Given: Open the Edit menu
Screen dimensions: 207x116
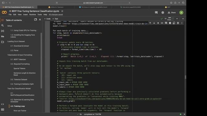Looking at the screenshot, I should [x=15, y=15].
